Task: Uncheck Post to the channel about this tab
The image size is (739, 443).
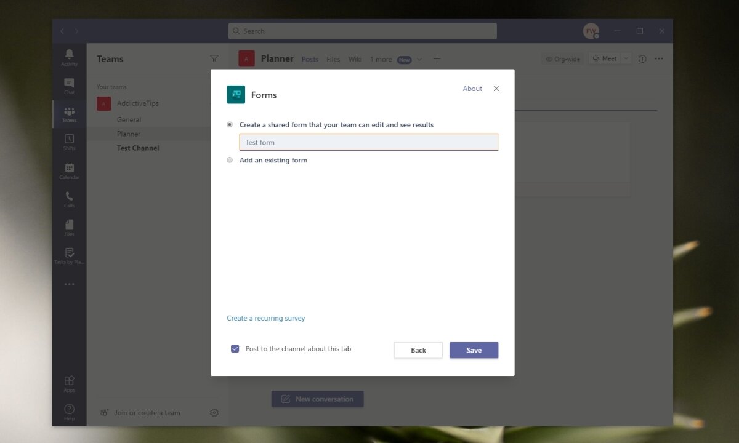Action: pyautogui.click(x=235, y=348)
